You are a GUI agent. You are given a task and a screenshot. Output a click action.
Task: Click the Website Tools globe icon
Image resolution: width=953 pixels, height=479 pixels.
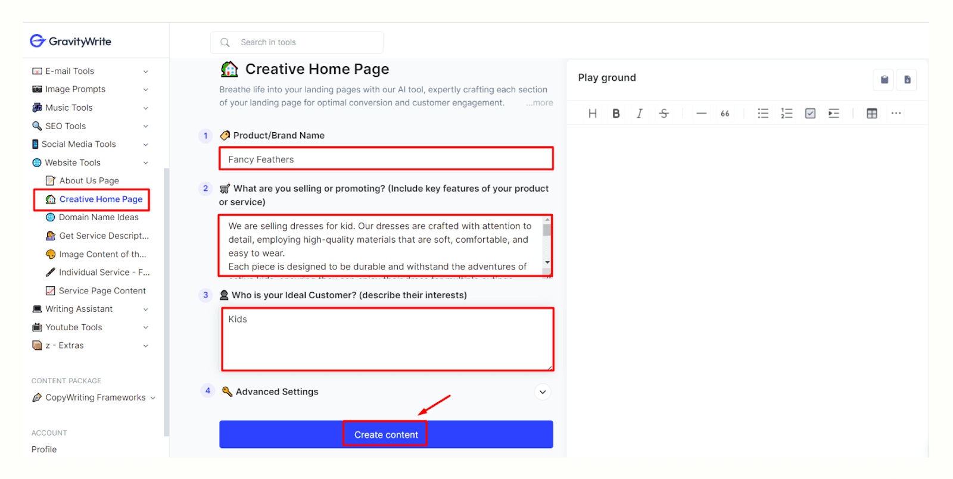(37, 162)
